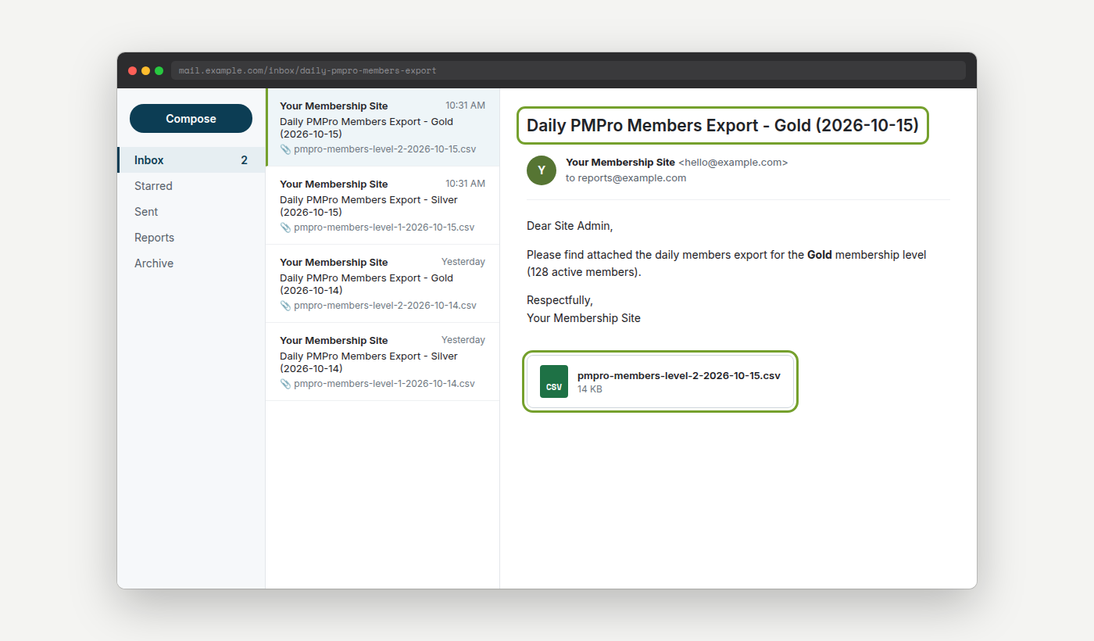The width and height of the screenshot is (1094, 641).
Task: Click the 14 KB file size label
Action: tap(590, 389)
